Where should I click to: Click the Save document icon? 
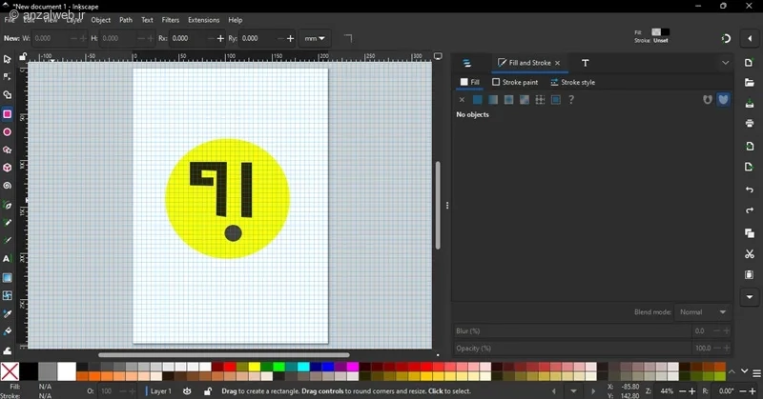tap(750, 104)
